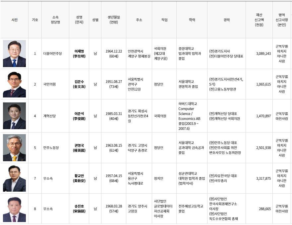Screen dimensions: 292x225
Task: Select candidate name 김문수 (金文洙)
Action: click(79, 84)
